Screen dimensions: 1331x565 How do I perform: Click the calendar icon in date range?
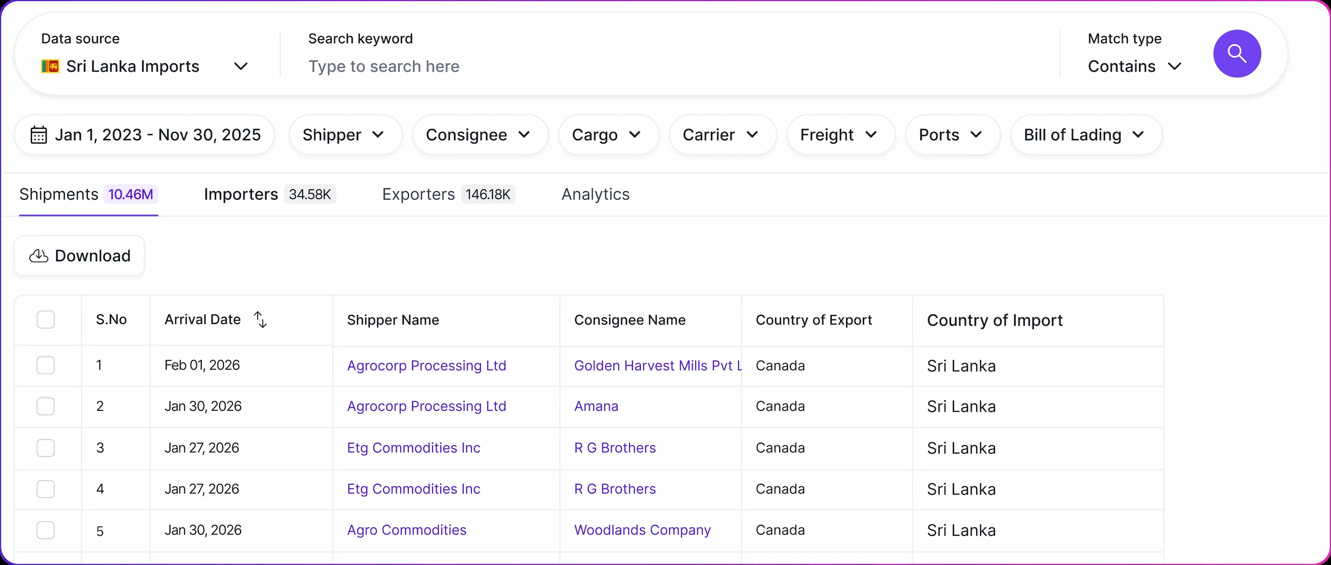click(x=39, y=135)
